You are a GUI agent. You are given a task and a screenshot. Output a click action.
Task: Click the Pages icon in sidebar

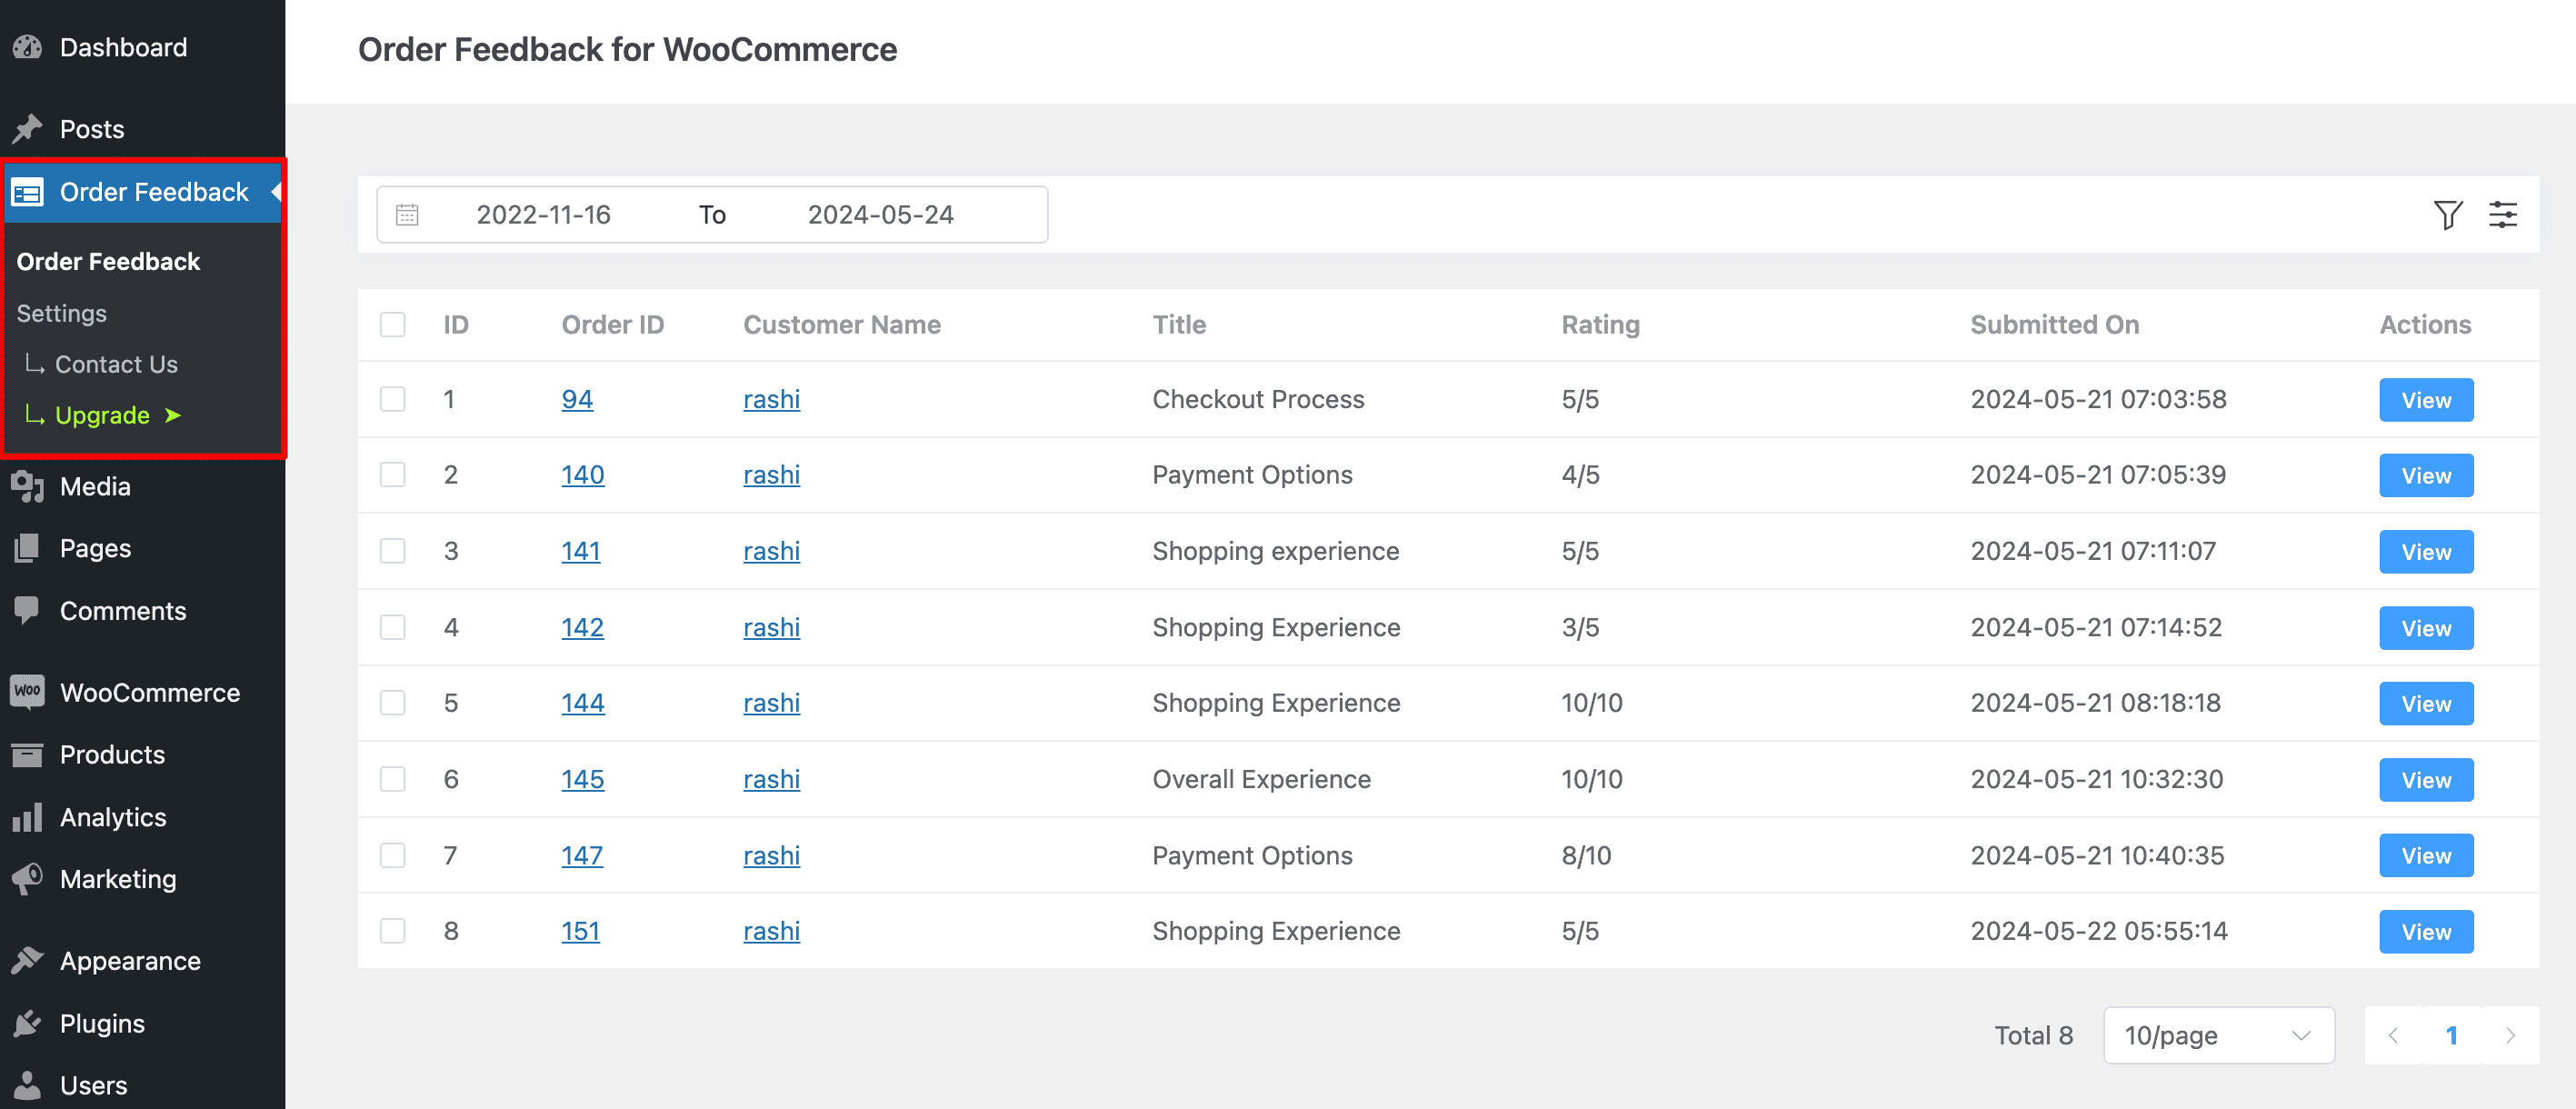pos(27,548)
